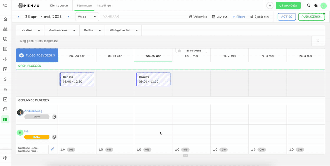The height and width of the screenshot is (166, 330).
Task: Open the tasks checklist sidebar icon
Action: [5, 99]
